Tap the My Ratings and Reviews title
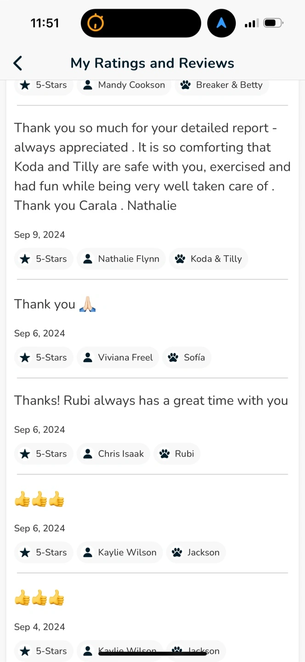305x662 pixels. pyautogui.click(x=152, y=63)
